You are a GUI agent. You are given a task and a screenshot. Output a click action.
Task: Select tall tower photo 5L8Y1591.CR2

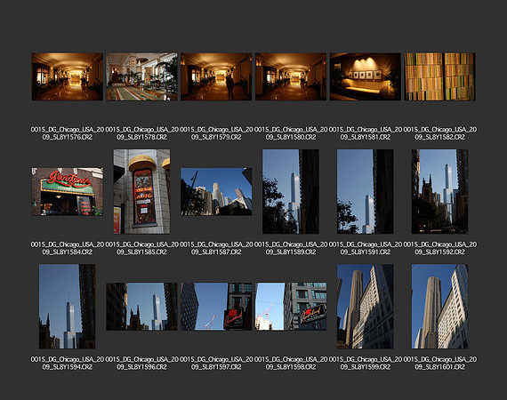coord(365,191)
